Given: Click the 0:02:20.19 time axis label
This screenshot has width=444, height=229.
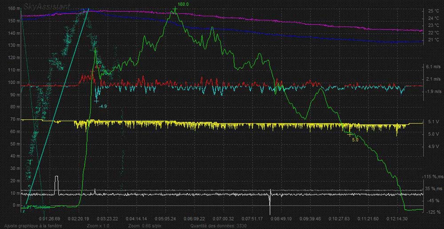Looking at the screenshot, I should click(79, 219).
